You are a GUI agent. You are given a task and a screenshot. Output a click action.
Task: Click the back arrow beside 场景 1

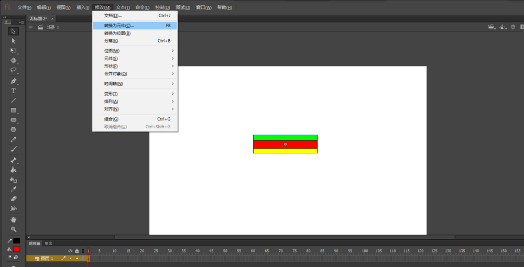tap(31, 27)
